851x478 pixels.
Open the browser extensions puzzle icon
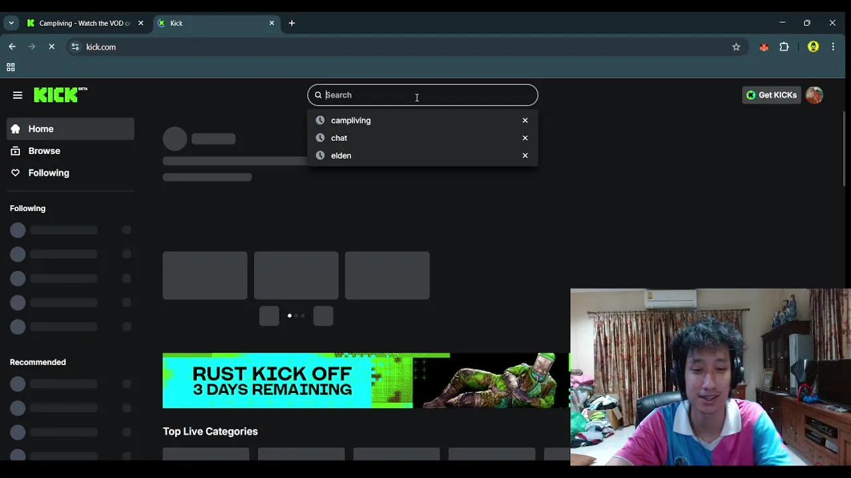point(785,47)
